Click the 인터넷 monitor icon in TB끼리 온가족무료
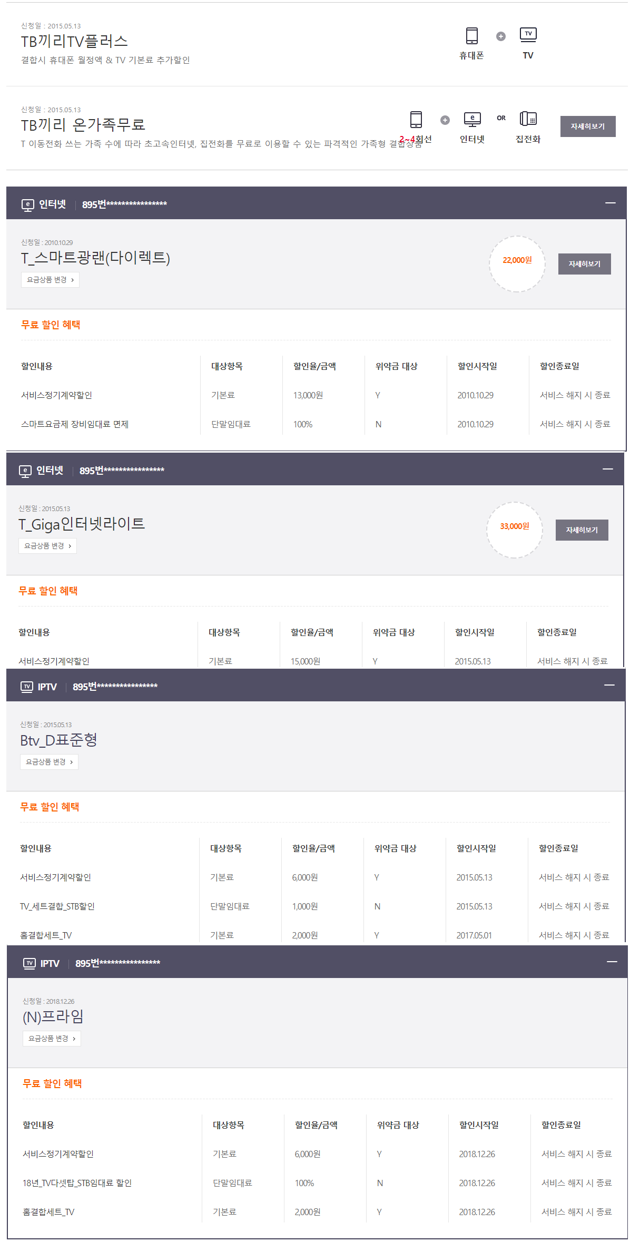This screenshot has width=630, height=1252. 472,119
